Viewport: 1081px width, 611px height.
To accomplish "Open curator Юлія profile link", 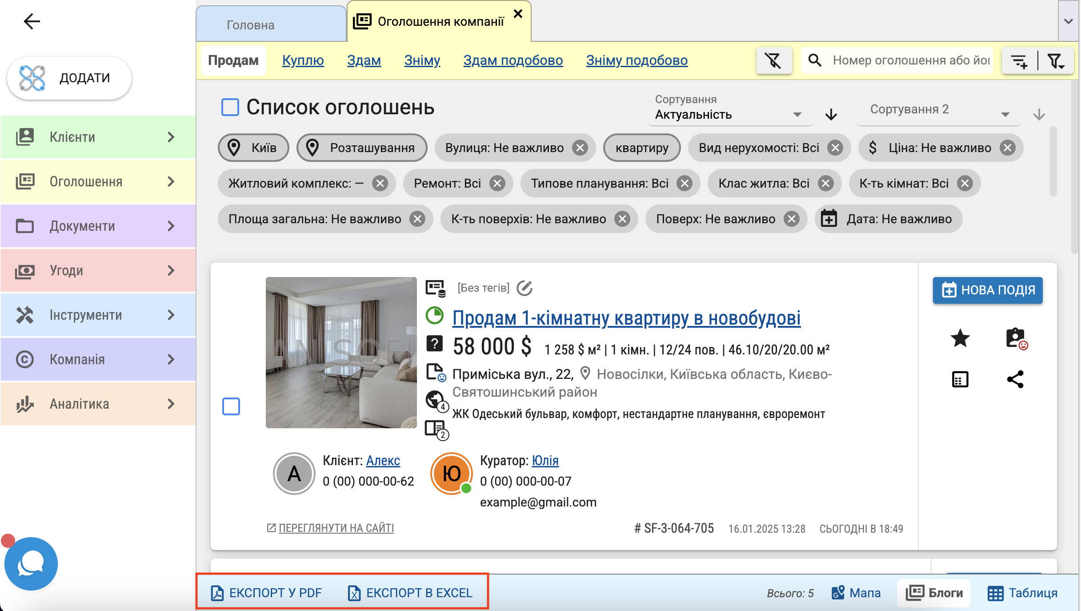I will tap(545, 461).
